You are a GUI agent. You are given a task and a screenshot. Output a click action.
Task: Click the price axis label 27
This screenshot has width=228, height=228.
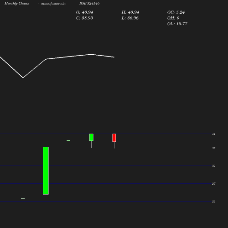pos(213,184)
